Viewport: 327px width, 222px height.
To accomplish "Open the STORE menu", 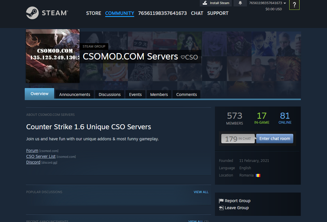I will (93, 13).
